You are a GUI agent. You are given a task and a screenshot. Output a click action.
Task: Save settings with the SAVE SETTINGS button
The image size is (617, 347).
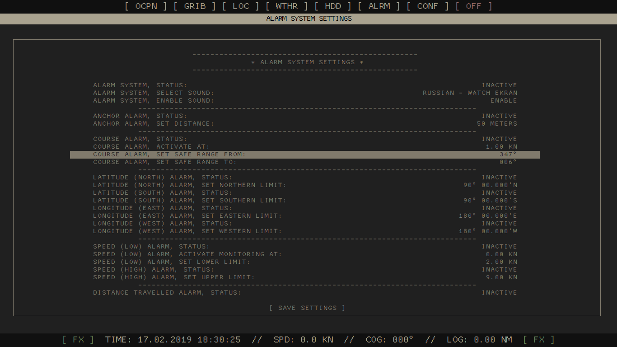point(307,308)
